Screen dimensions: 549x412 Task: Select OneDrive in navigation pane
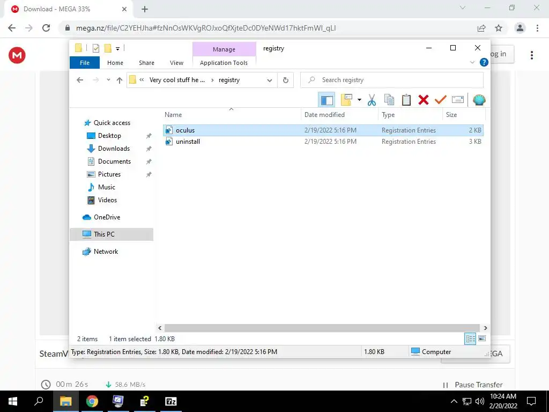[107, 217]
